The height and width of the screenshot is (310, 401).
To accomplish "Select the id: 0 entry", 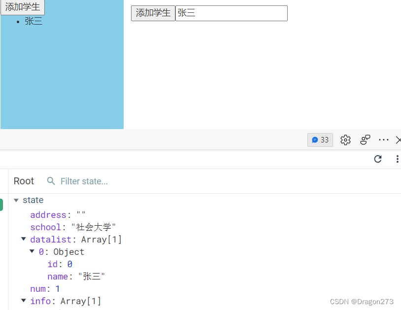I will [60, 264].
